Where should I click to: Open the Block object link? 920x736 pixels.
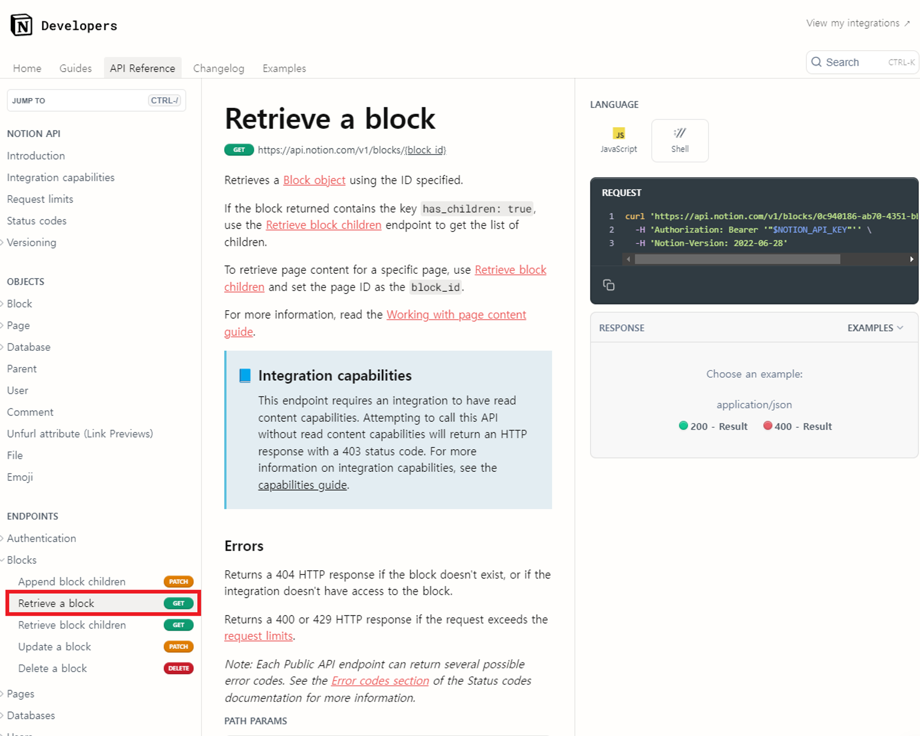coord(314,180)
